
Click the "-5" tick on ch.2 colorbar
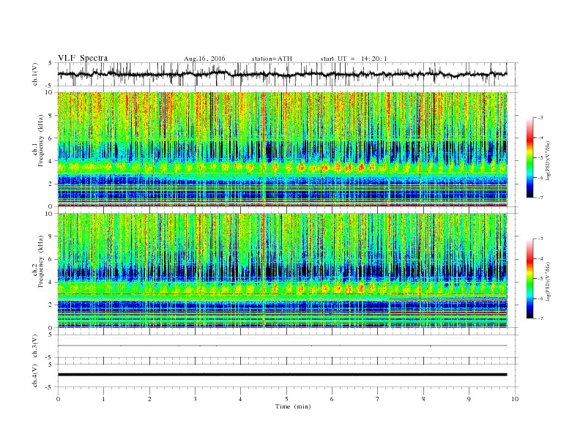pyautogui.click(x=540, y=279)
